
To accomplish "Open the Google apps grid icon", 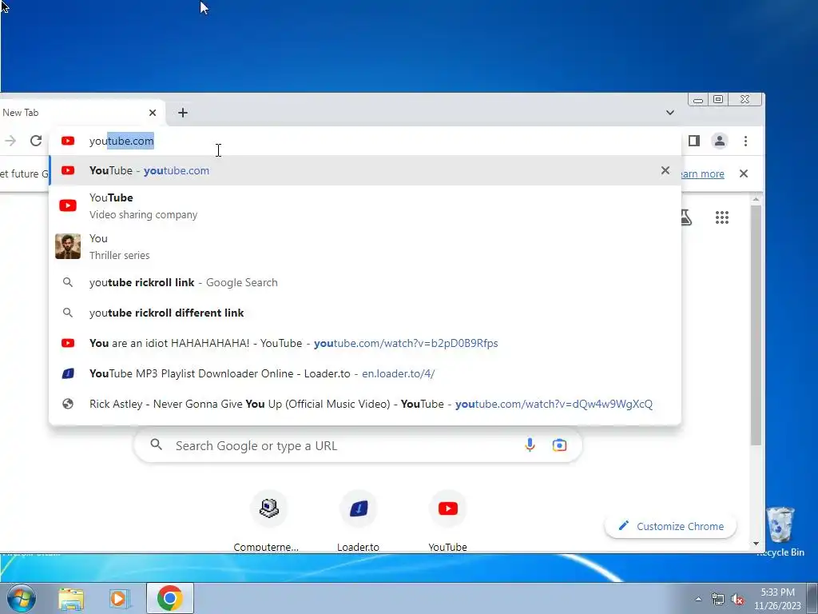I will point(722,217).
